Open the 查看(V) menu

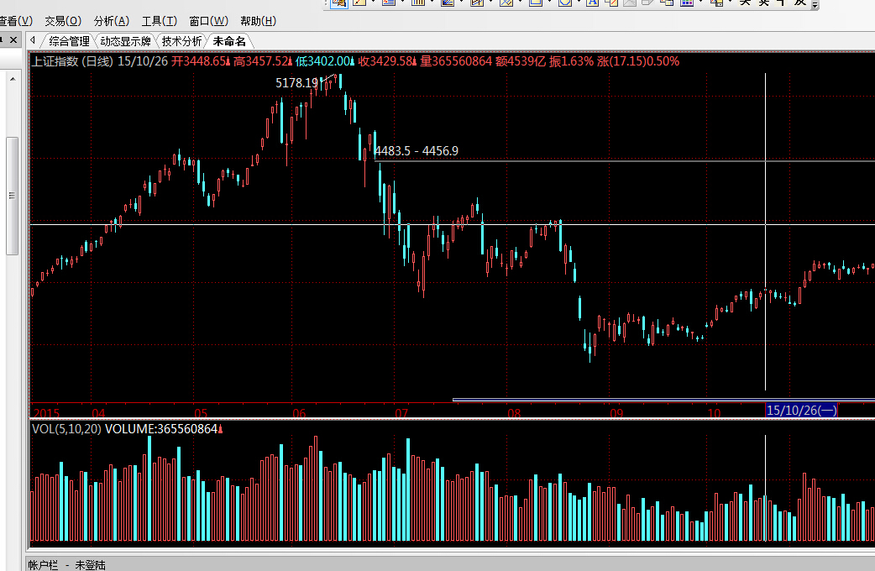point(16,21)
